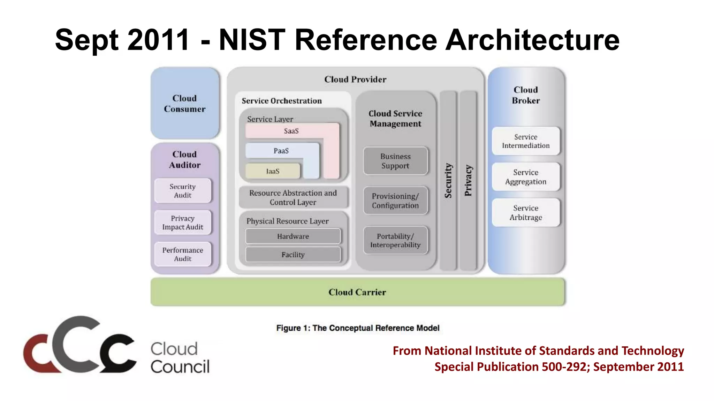Click the Cloud Consumer box
The width and height of the screenshot is (714, 401).
point(185,103)
